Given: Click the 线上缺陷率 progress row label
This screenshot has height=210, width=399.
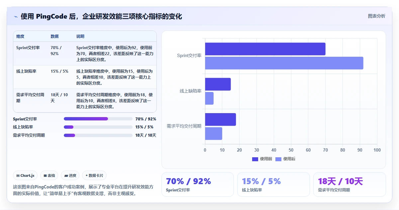Looking at the screenshot, I should tap(23, 127).
